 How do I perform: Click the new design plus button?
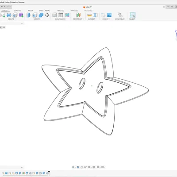click(168, 7)
